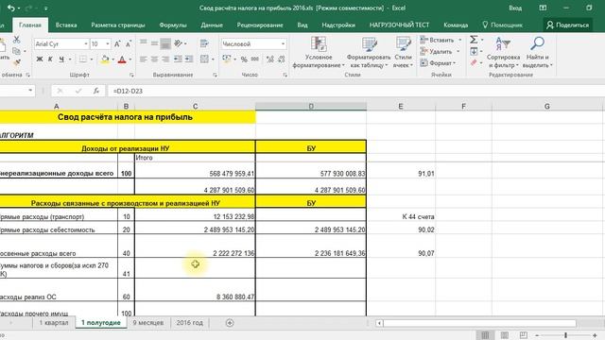Expand the Name Box dropdown arrow
The image size is (605, 340).
[x=30, y=91]
